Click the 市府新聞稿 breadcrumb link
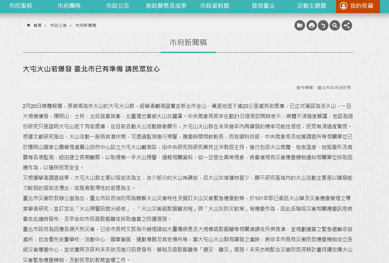 [86, 26]
